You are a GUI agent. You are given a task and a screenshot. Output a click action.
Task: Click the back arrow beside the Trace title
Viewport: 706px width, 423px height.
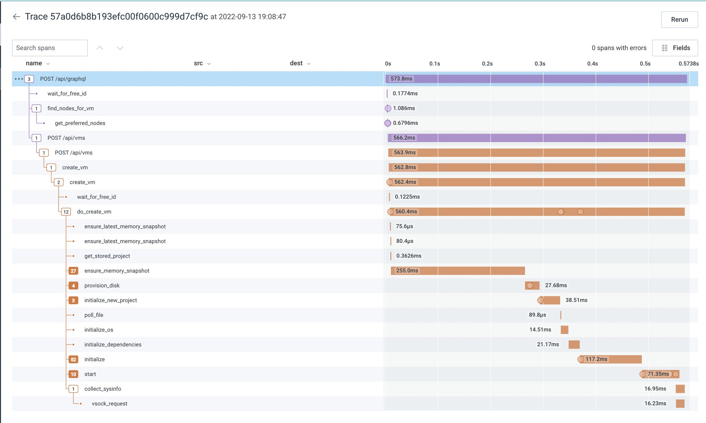click(x=16, y=17)
